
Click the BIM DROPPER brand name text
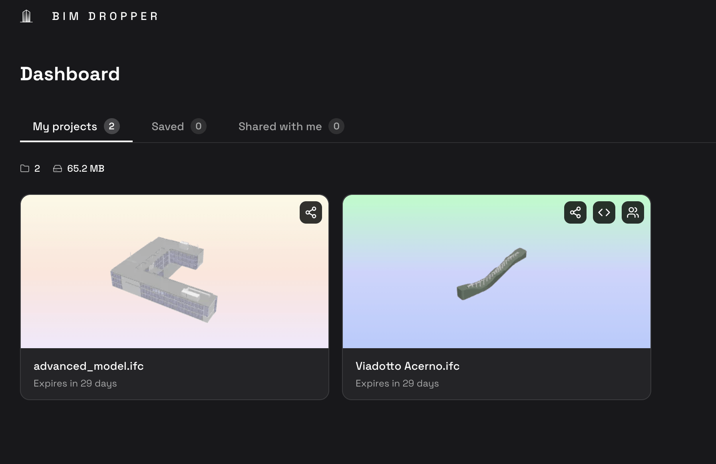[x=105, y=16]
